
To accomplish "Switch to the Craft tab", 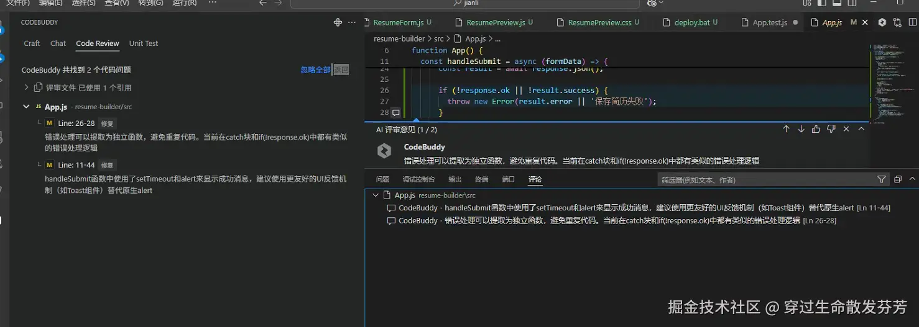I will [x=32, y=43].
